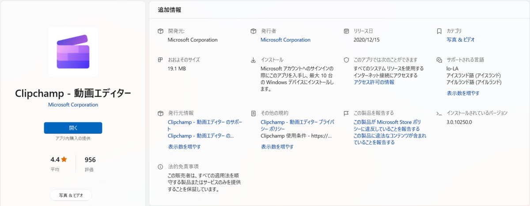Click the アイルランド語 (アイルランド) language entry
The width and height of the screenshot is (530, 206).
point(474,82)
